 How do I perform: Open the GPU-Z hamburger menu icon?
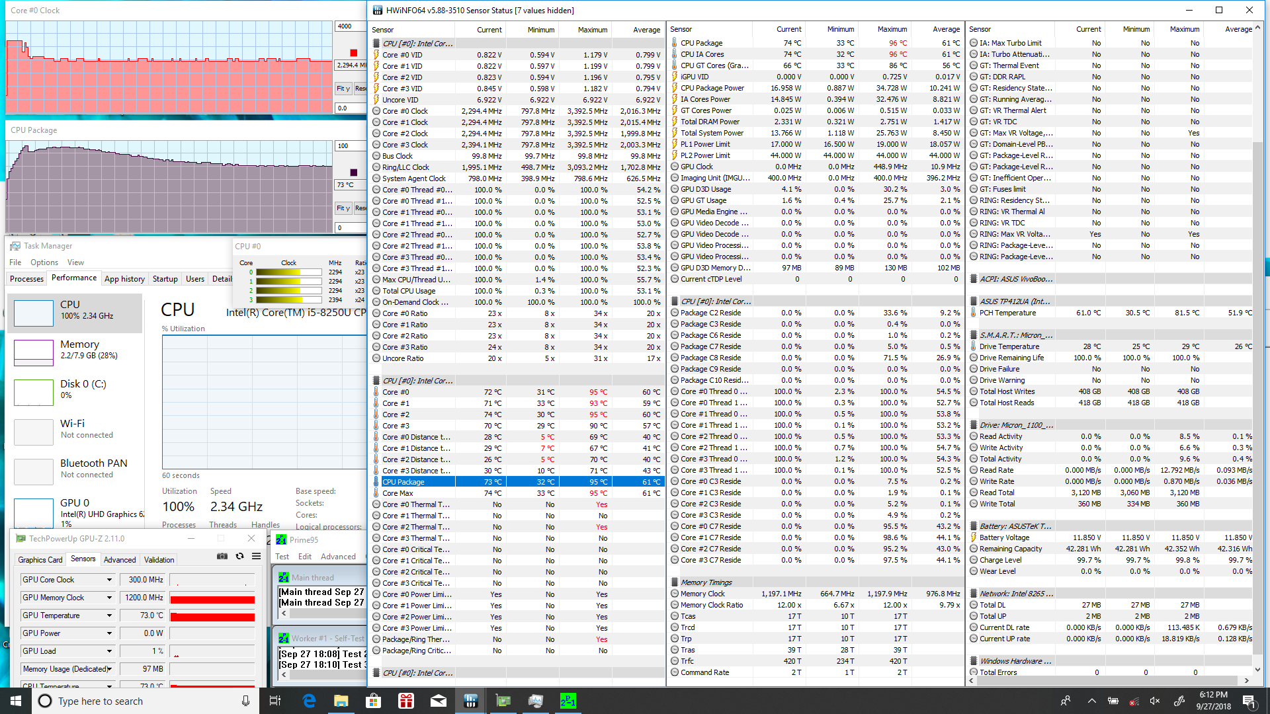coord(256,557)
